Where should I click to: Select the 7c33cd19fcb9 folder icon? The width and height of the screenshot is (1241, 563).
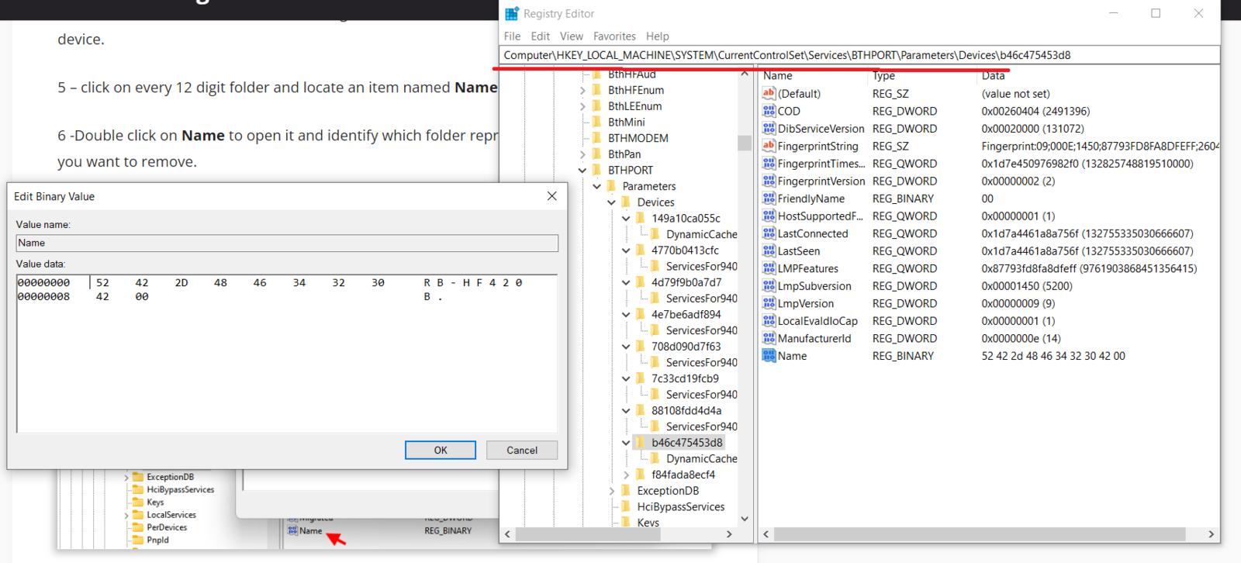640,378
